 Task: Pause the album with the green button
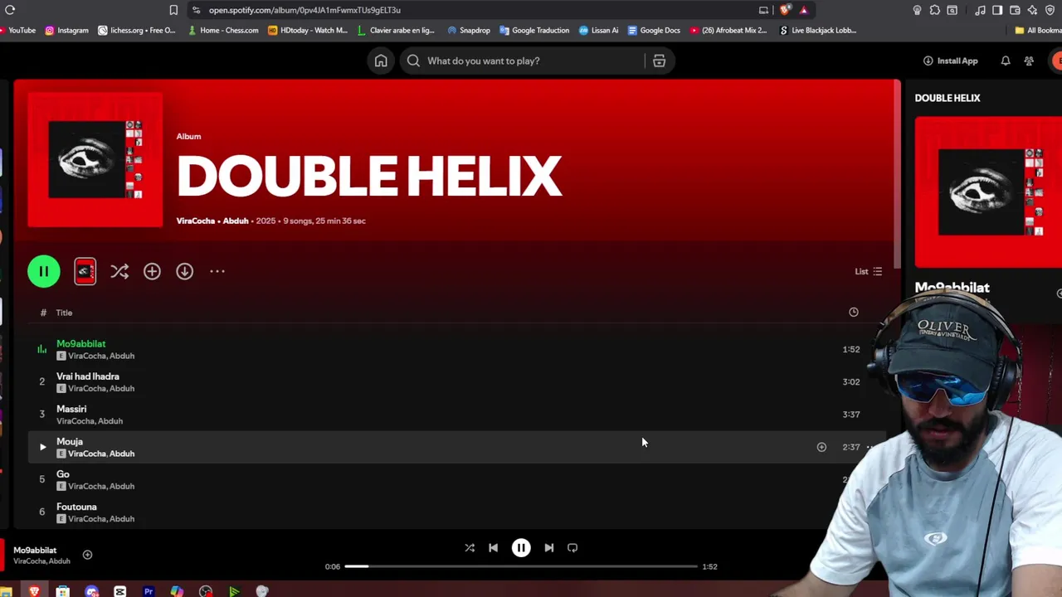[x=43, y=271]
